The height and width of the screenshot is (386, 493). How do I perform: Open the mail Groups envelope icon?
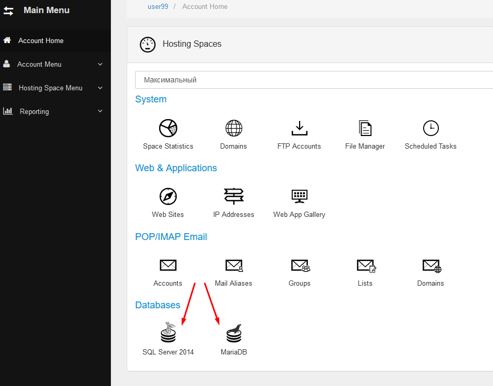[300, 265]
